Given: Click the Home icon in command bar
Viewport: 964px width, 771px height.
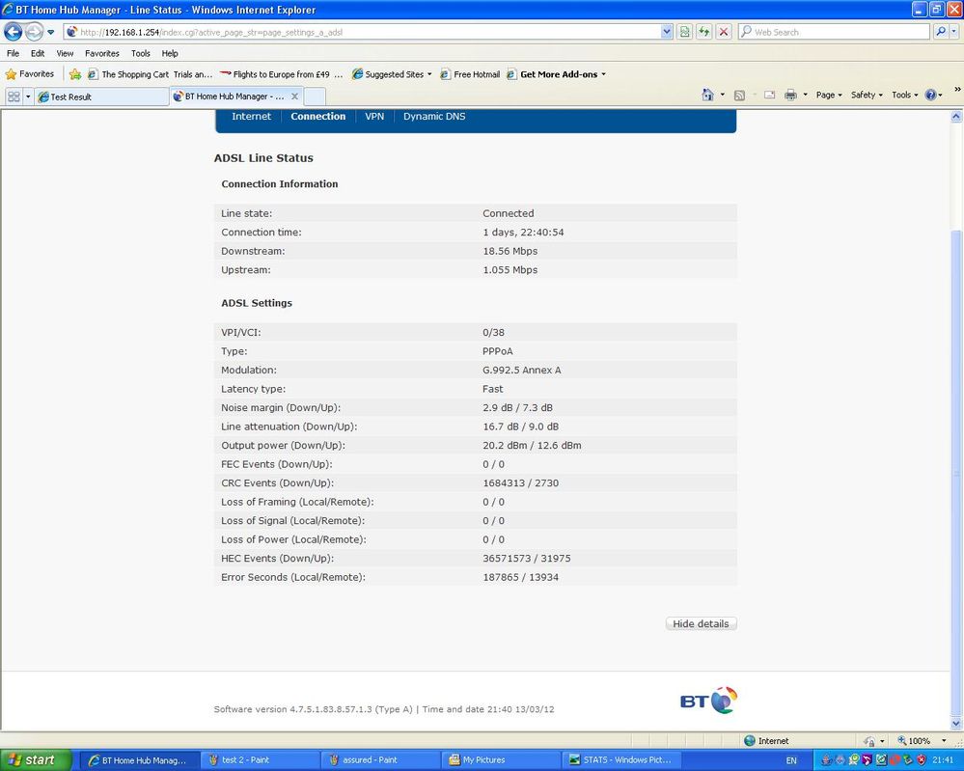Looking at the screenshot, I should pos(707,95).
